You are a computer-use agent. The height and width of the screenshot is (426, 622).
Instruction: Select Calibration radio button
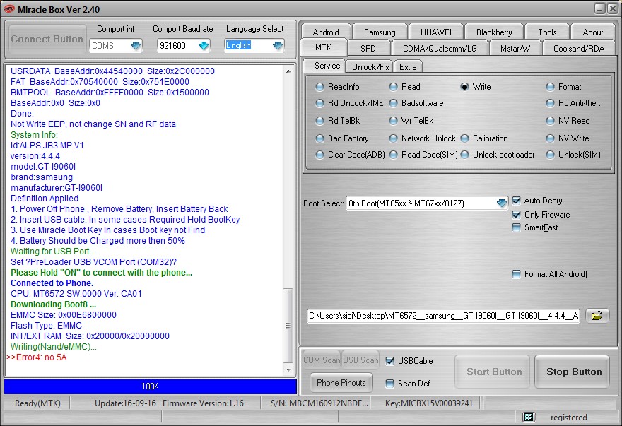tap(464, 138)
